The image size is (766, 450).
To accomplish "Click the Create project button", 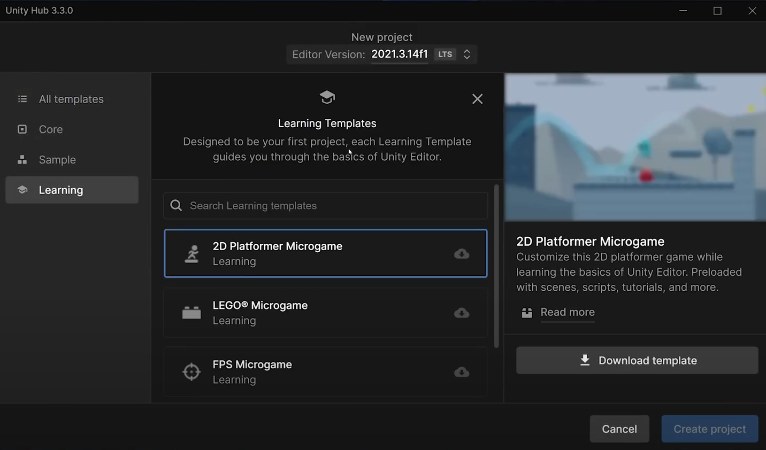I will pyautogui.click(x=710, y=429).
